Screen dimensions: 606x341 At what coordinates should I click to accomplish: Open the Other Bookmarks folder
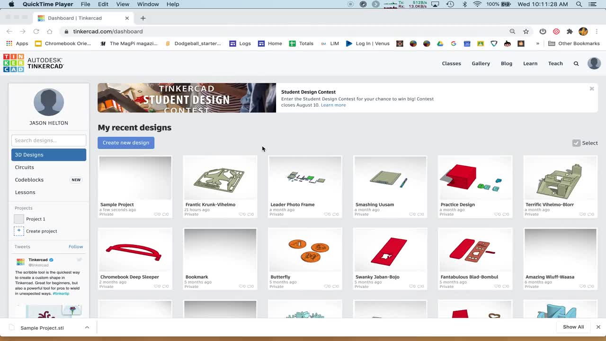pos(574,43)
